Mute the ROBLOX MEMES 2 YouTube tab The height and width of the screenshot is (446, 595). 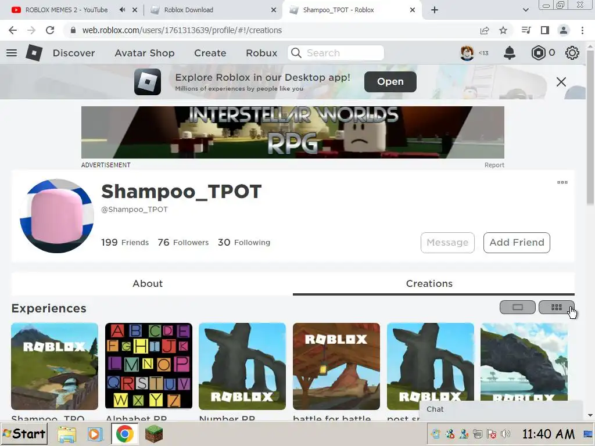[x=122, y=10]
